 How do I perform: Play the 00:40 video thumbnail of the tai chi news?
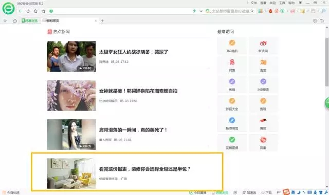point(71,56)
